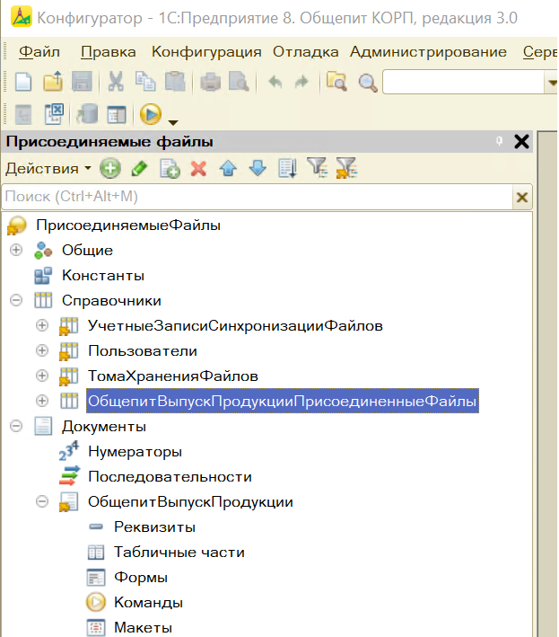
Task: Select the Табличные части item
Action: coord(179,552)
